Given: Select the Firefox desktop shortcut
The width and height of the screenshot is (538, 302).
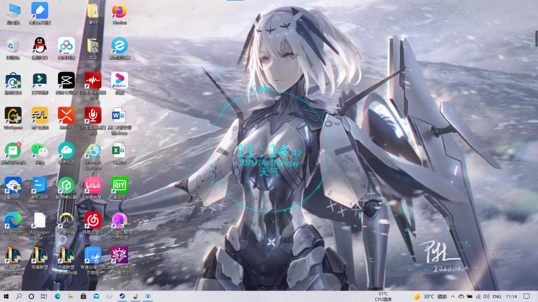Looking at the screenshot, I should tap(120, 14).
